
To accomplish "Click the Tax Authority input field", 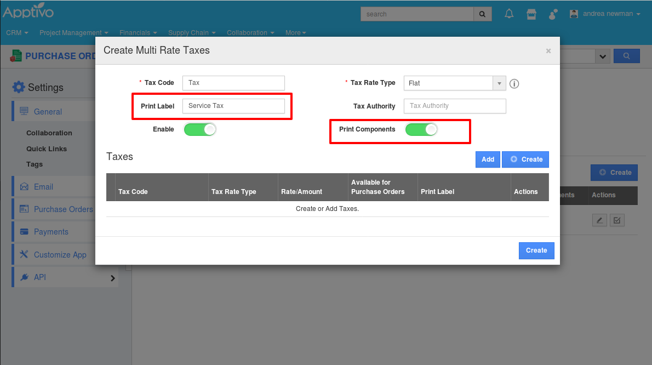I will (455, 106).
